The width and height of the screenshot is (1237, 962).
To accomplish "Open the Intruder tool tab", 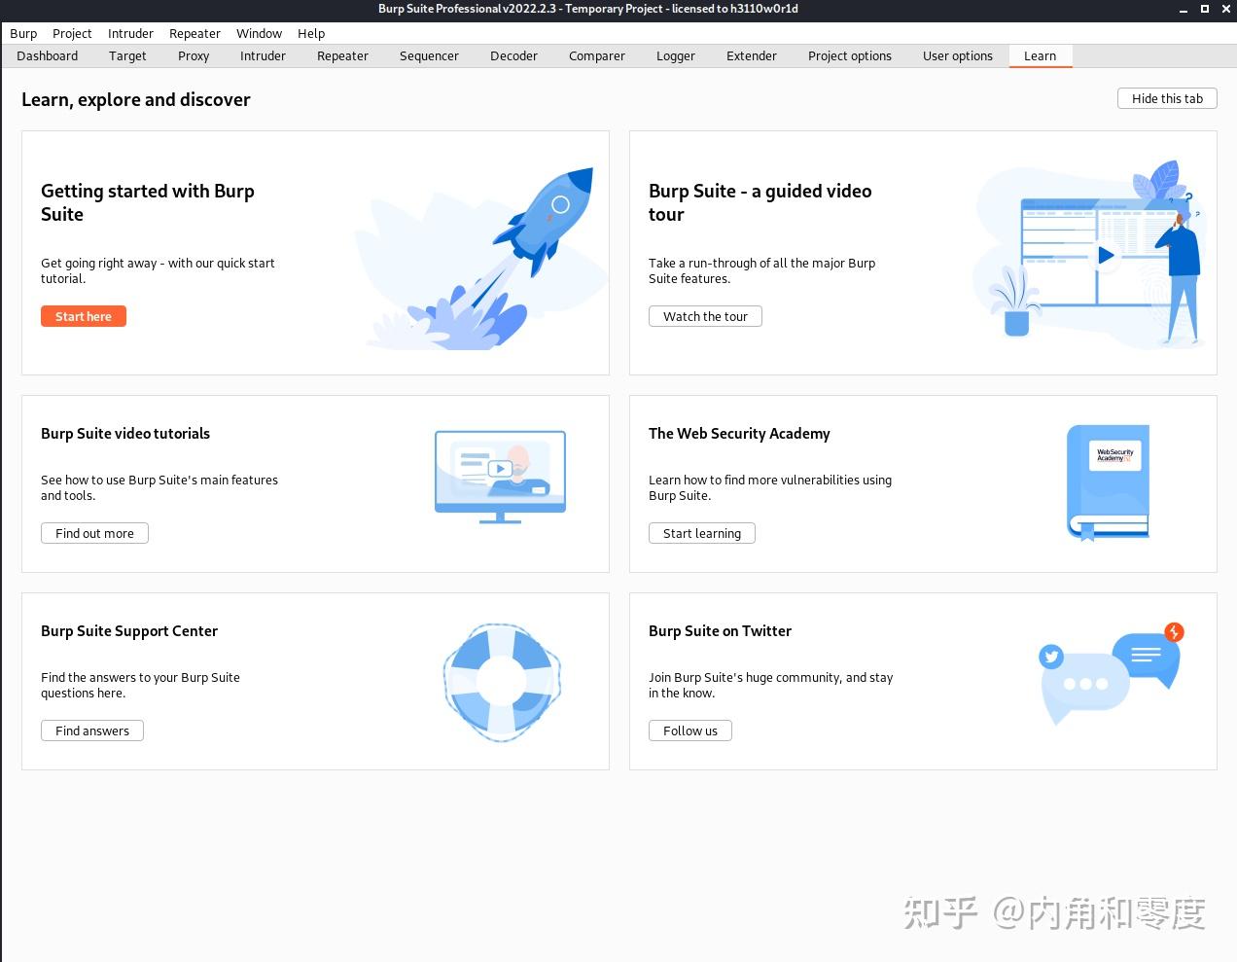I will tap(263, 55).
